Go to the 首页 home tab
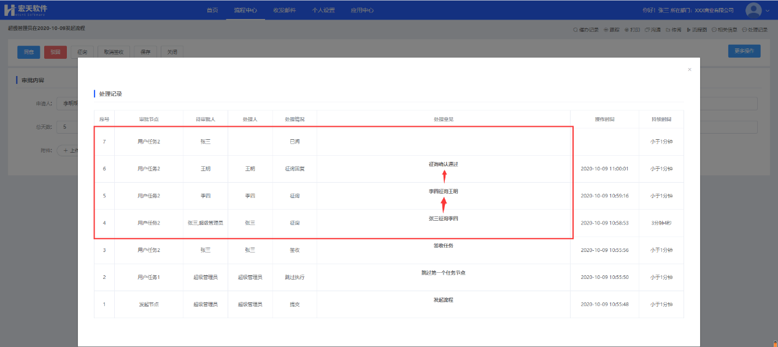778x347 pixels. click(x=212, y=10)
